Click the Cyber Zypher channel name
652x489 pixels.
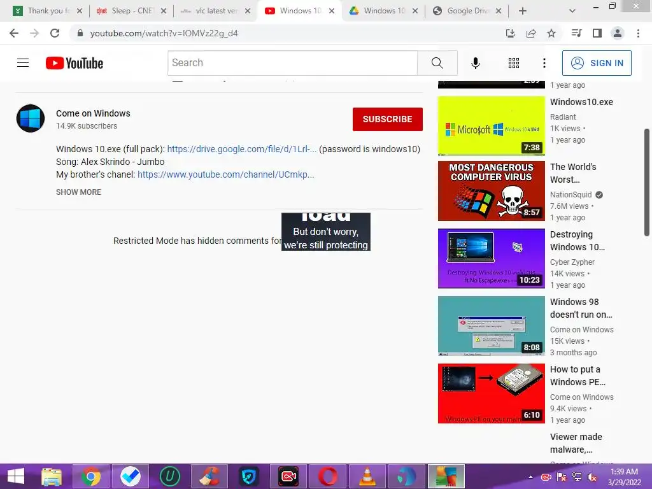[572, 262]
